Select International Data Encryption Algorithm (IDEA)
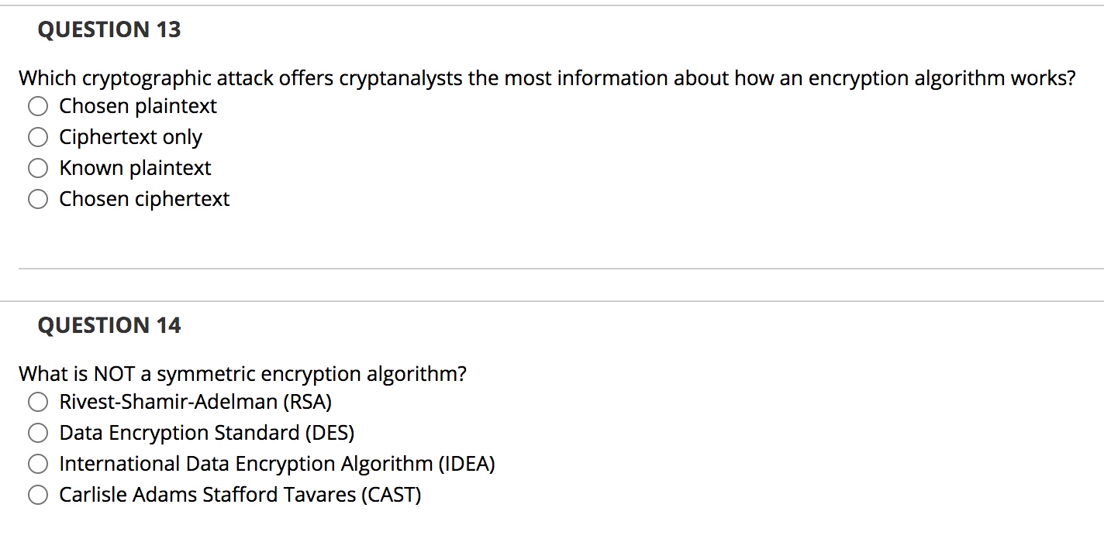This screenshot has height=542, width=1104. 38,464
